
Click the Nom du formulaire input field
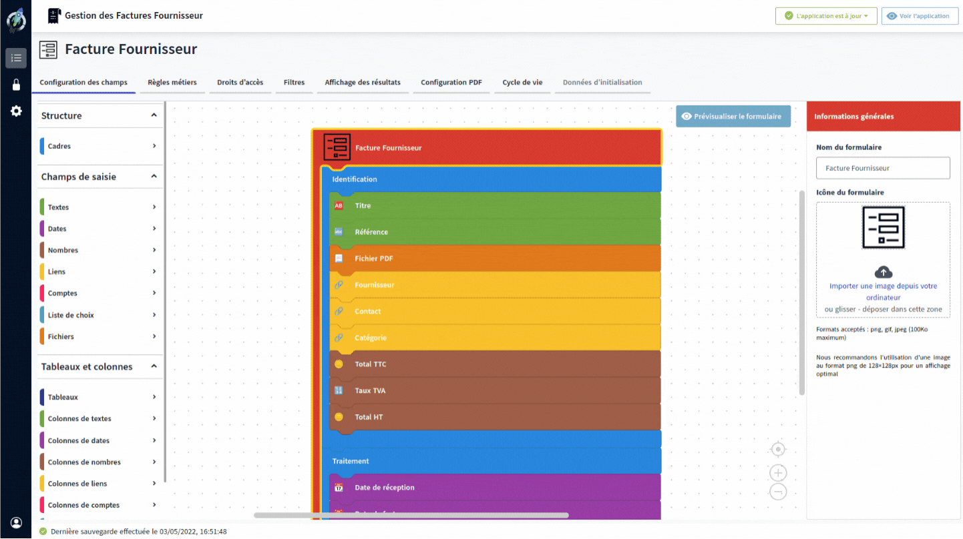pyautogui.click(x=883, y=168)
